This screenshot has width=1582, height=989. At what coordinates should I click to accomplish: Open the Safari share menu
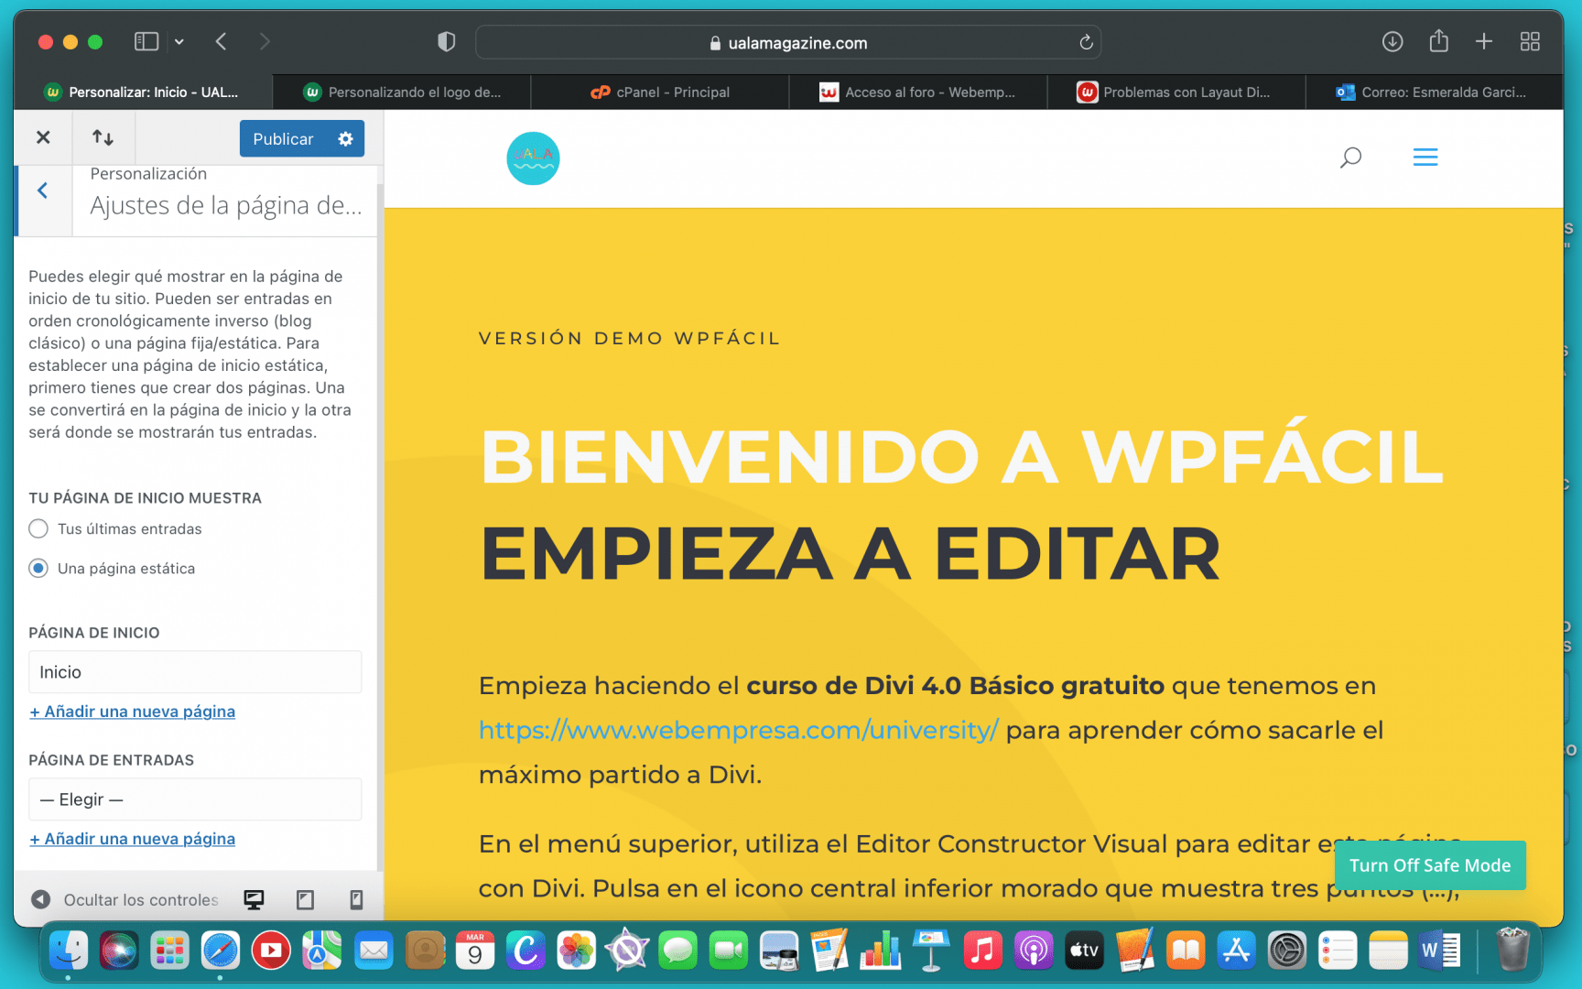pyautogui.click(x=1438, y=40)
